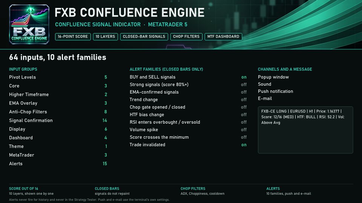This screenshot has width=362, height=203.
Task: Click the Signal Confirmation count 14
Action: (x=104, y=120)
